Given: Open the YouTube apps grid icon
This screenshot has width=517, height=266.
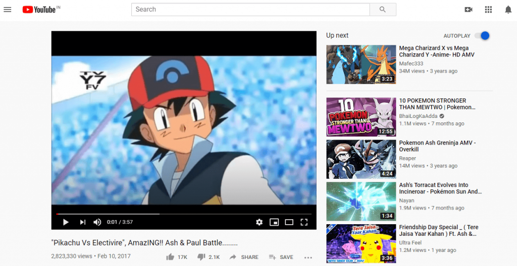Looking at the screenshot, I should click(x=488, y=10).
